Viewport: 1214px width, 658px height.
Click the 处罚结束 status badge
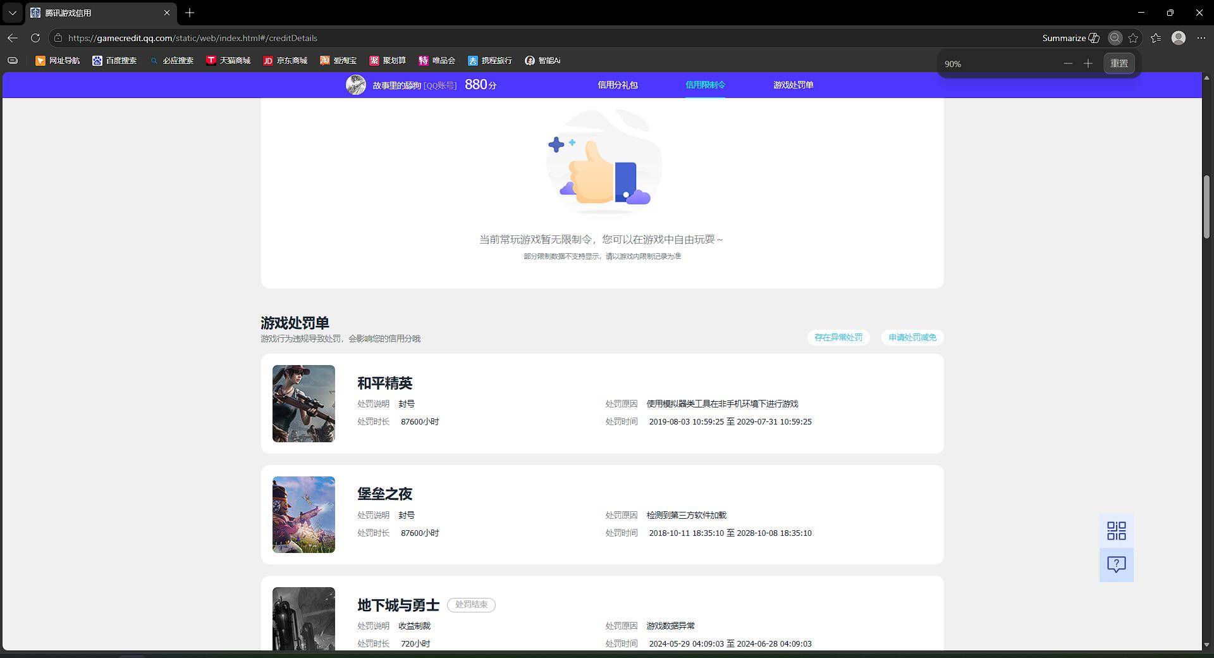[471, 605]
